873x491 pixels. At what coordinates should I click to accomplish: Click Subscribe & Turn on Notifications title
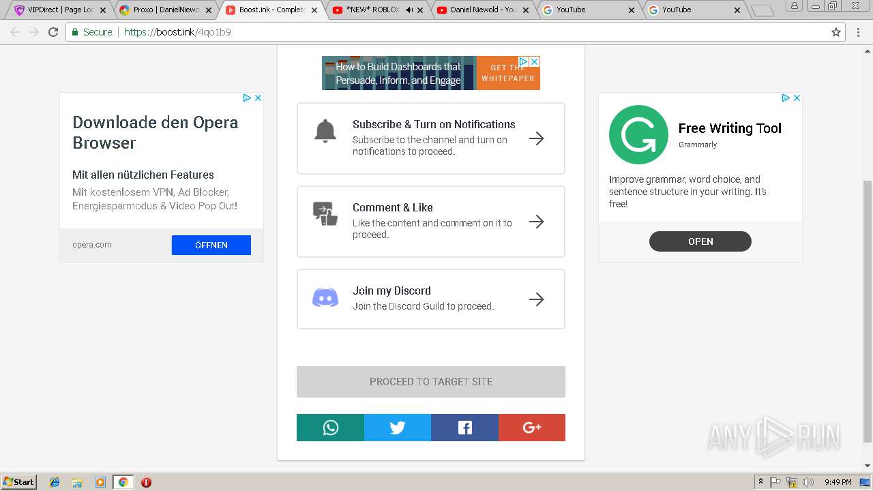point(434,124)
